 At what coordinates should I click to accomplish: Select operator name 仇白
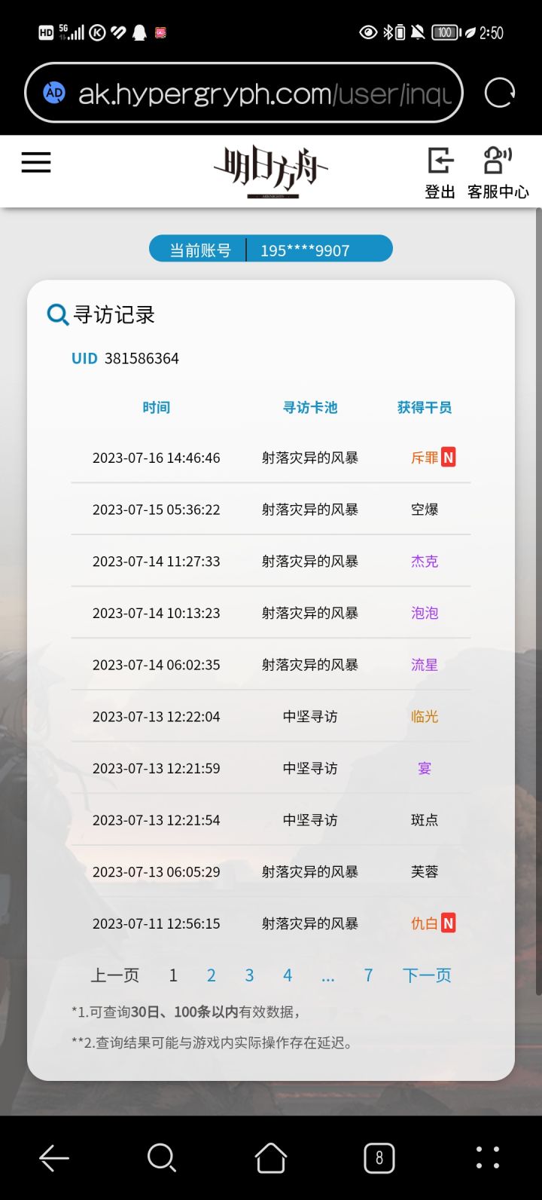pyautogui.click(x=425, y=923)
